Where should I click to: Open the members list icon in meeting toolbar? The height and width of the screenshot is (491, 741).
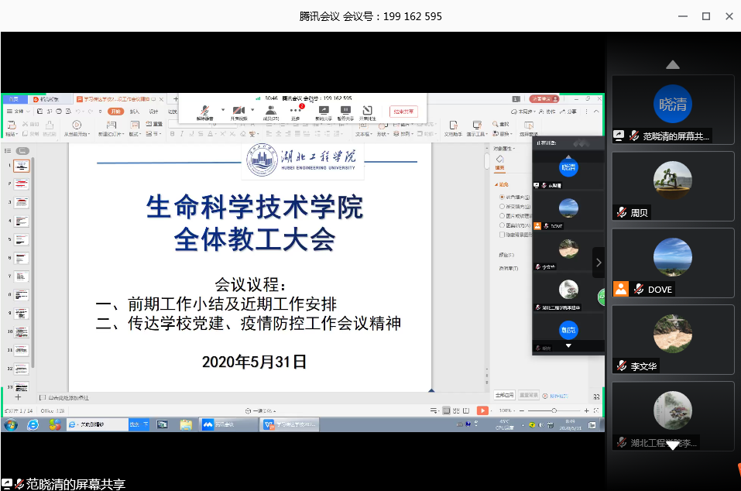click(x=270, y=111)
